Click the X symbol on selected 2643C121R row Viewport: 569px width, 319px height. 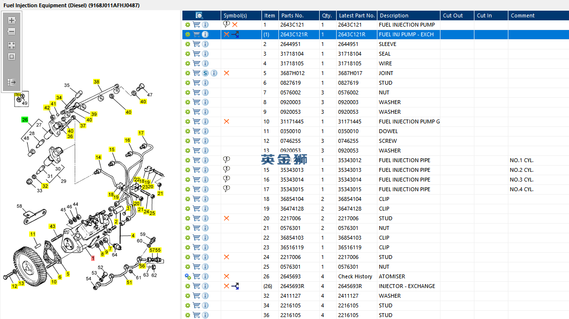point(227,34)
